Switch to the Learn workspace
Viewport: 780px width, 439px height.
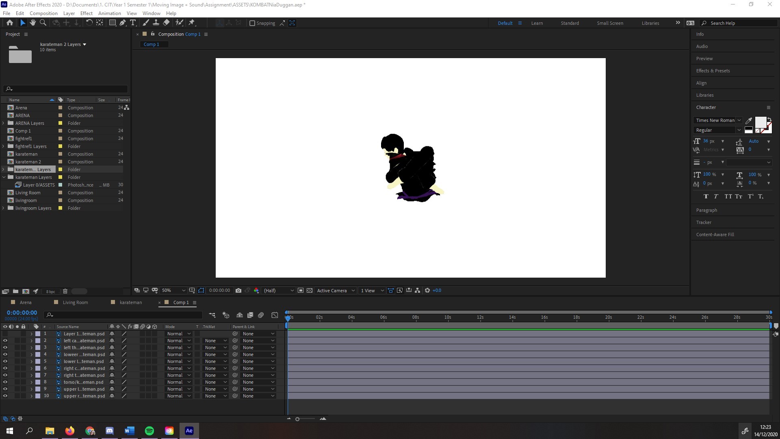[x=537, y=23]
